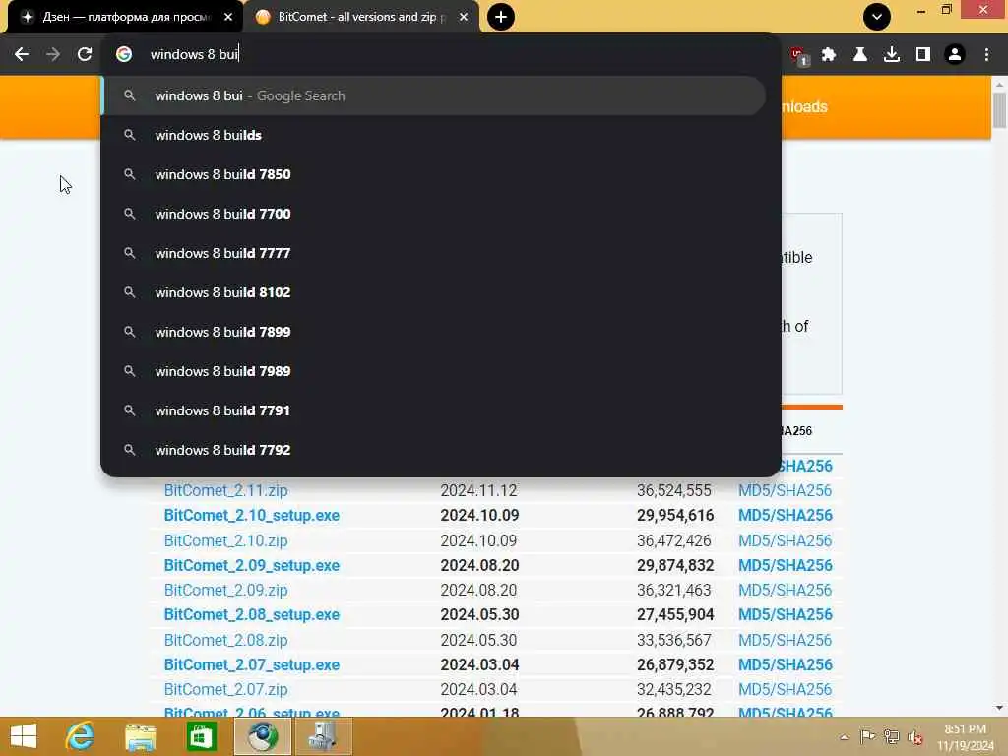Screen dimensions: 1008x756
Task: Click the scrollbar down arrow
Action: pos(999,708)
